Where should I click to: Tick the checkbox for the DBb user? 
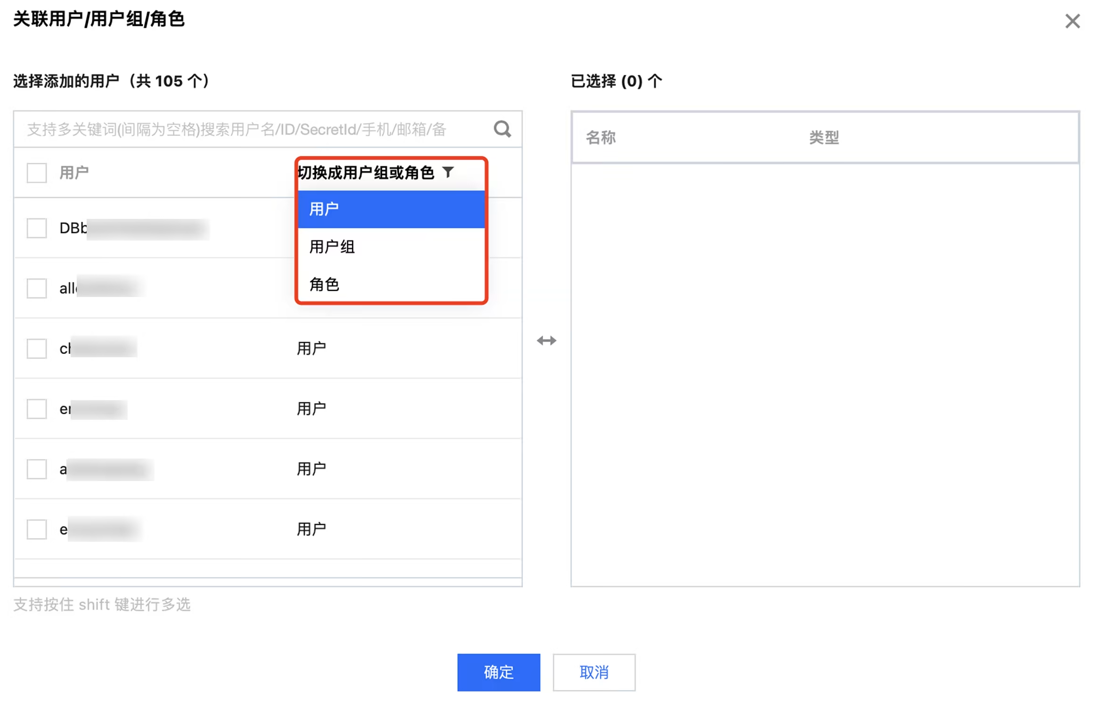[x=37, y=228]
